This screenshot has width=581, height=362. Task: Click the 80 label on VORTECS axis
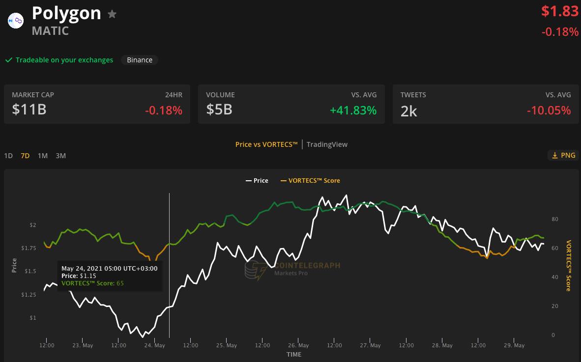coord(554,219)
